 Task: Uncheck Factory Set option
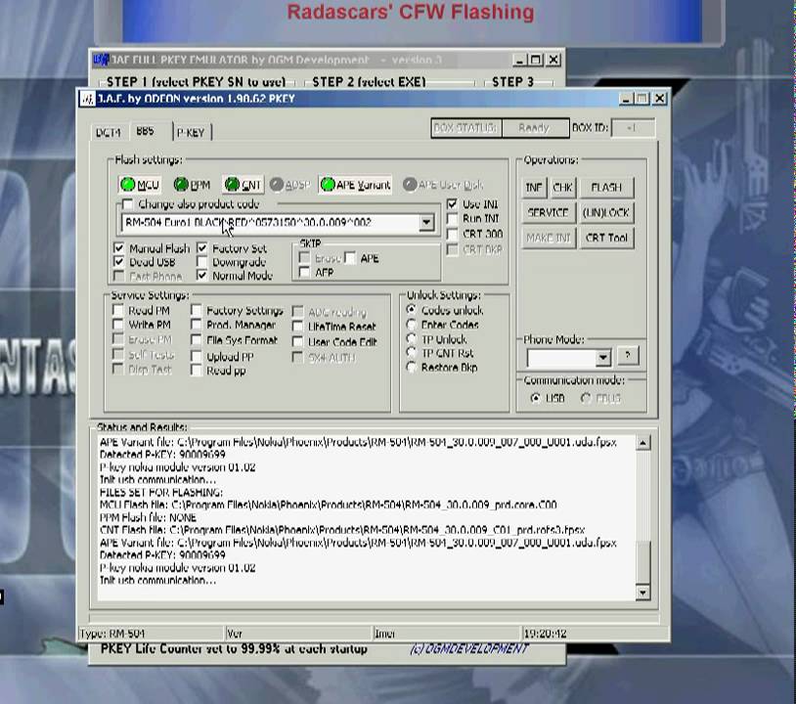tap(202, 248)
